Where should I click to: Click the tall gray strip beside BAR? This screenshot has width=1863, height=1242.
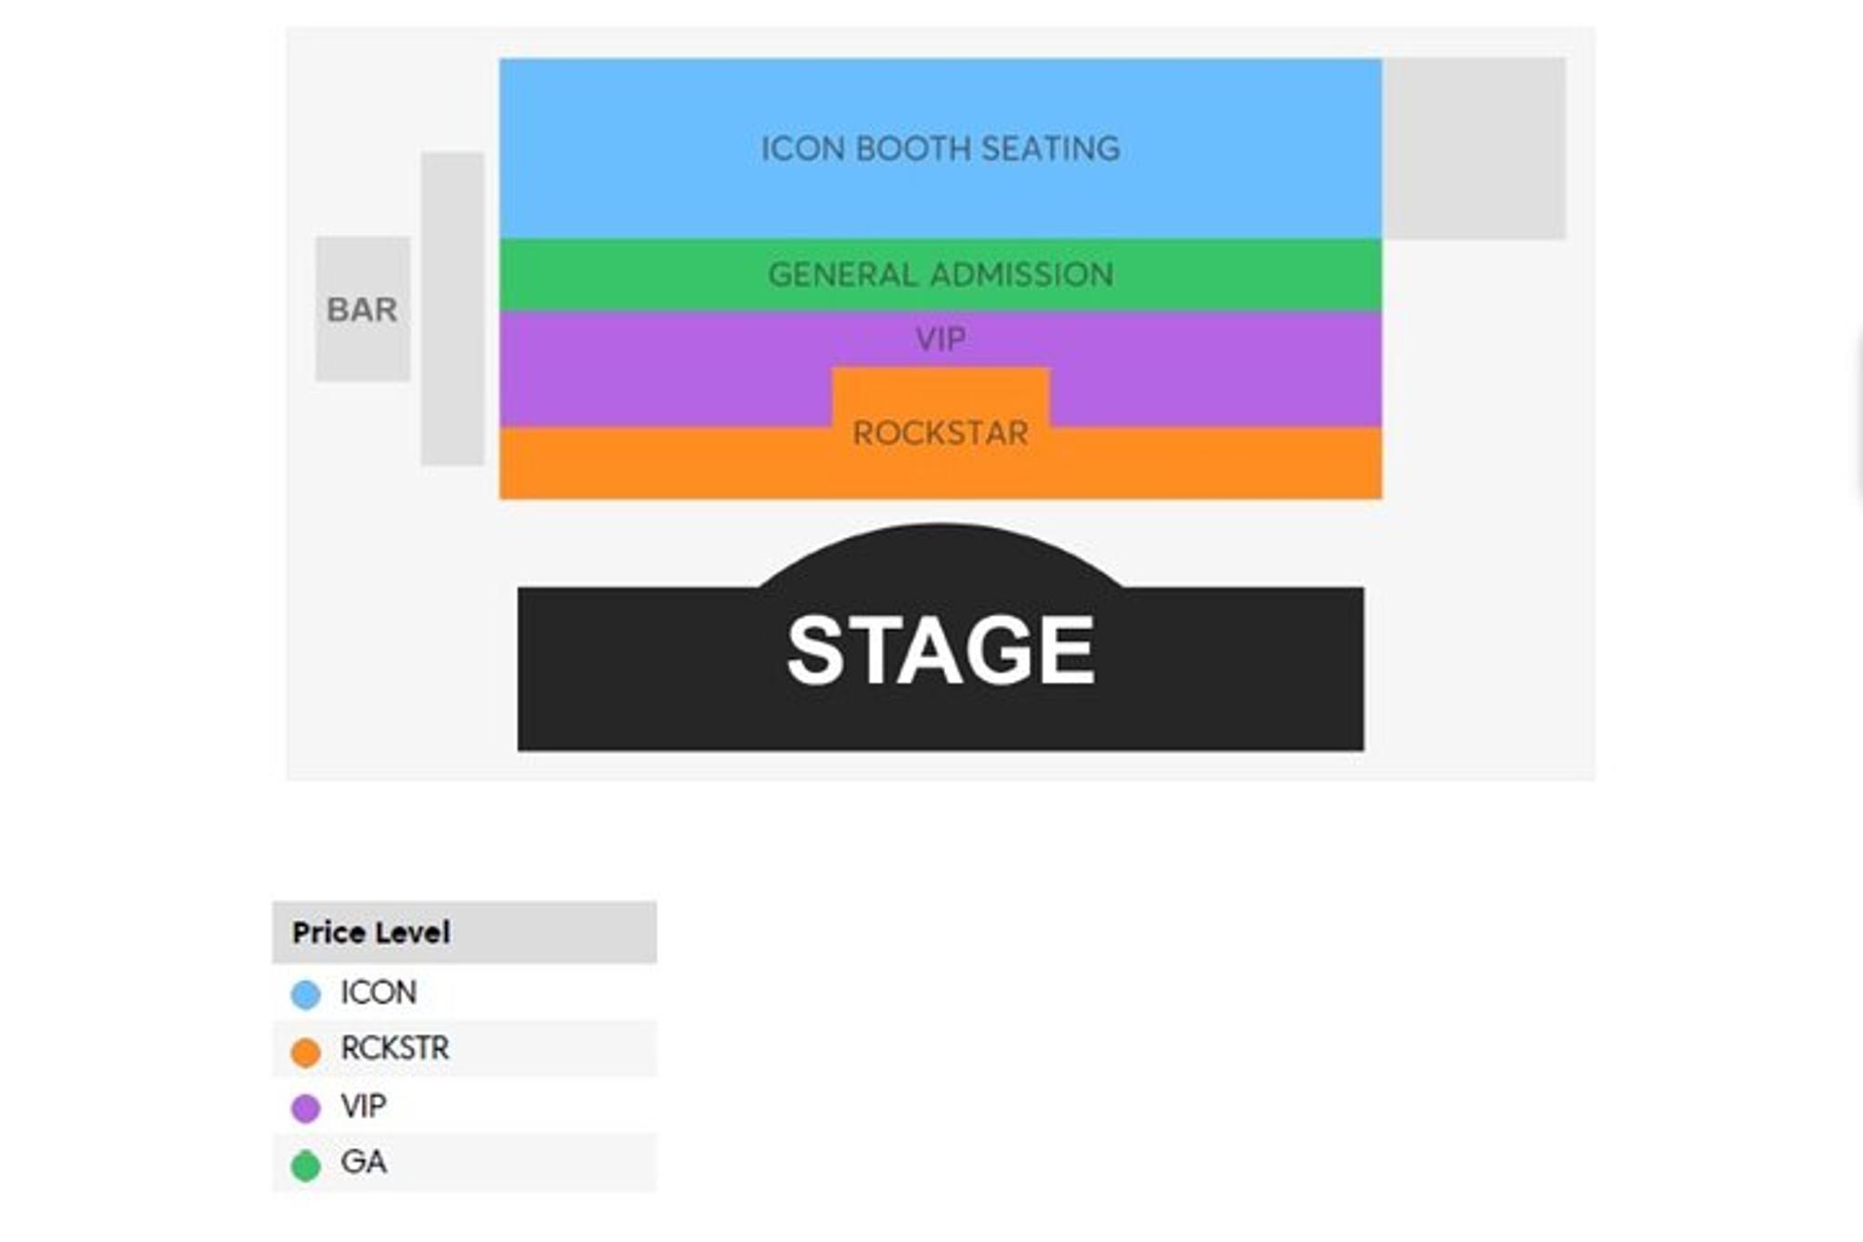click(x=452, y=309)
